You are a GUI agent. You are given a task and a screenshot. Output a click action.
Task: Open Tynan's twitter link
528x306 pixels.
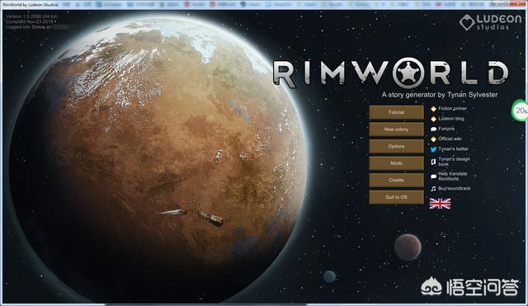coord(453,148)
